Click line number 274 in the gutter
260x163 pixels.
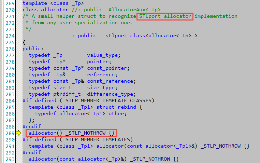point(10,36)
